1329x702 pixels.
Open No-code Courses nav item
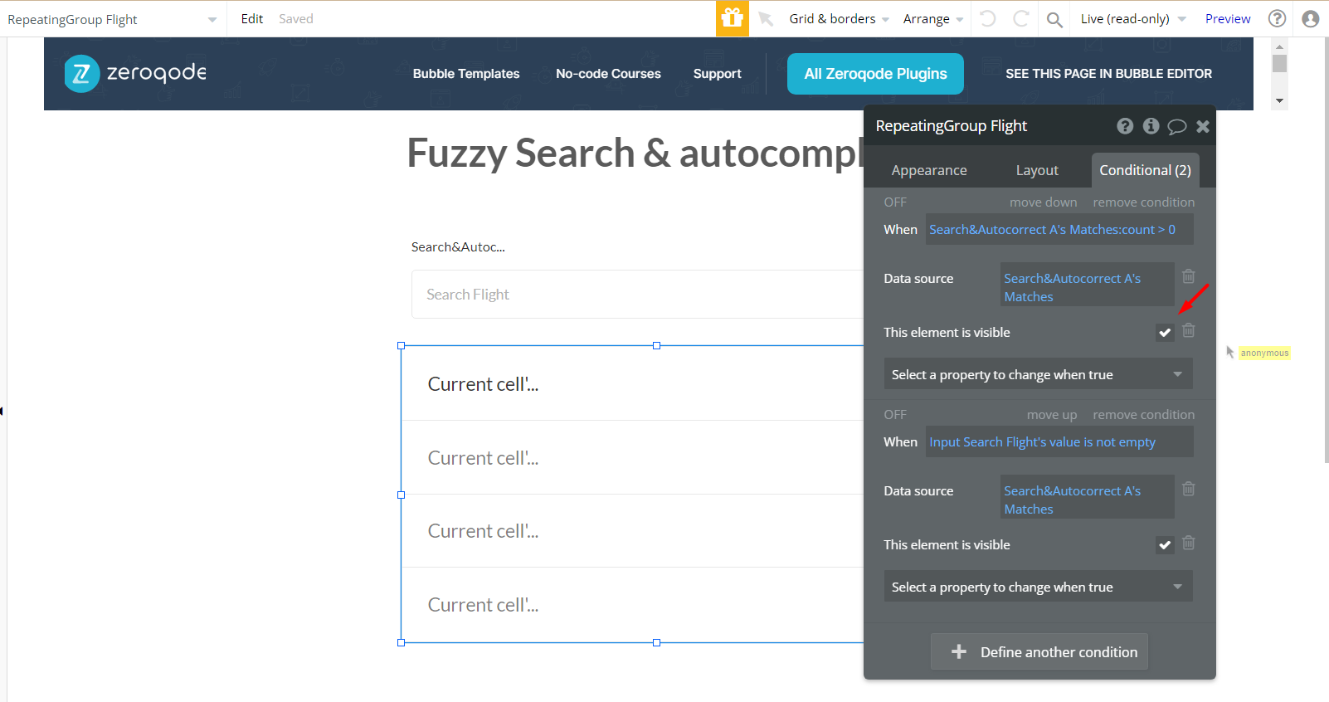point(608,74)
